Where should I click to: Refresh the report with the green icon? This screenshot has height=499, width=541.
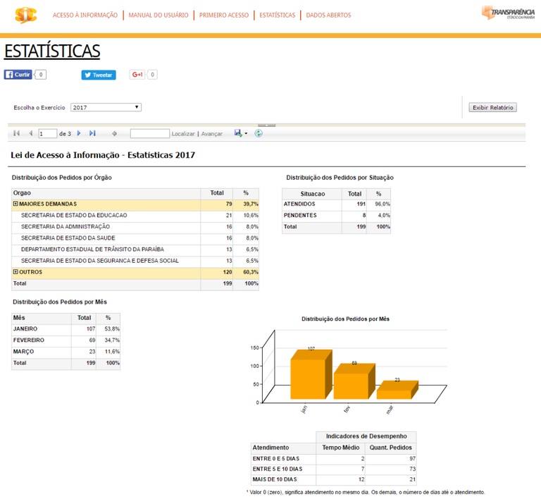click(259, 133)
